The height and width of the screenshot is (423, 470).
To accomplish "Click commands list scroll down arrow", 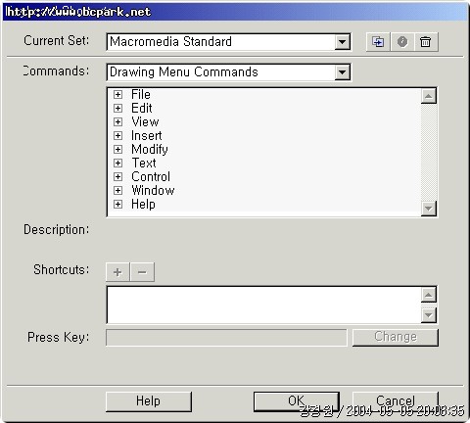I will tap(429, 209).
